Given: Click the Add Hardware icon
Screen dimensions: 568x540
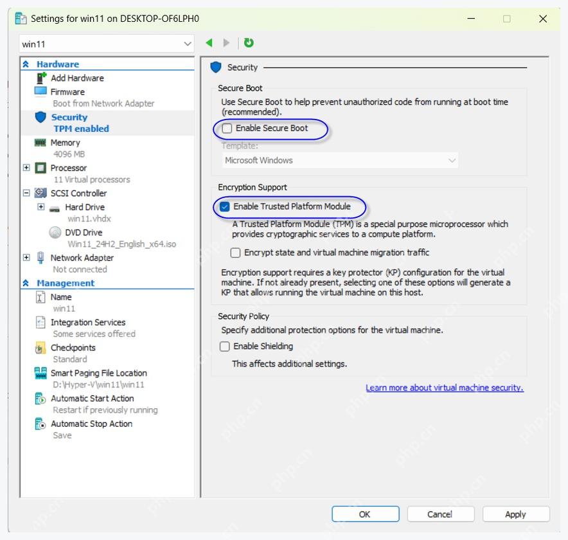Looking at the screenshot, I should point(41,78).
